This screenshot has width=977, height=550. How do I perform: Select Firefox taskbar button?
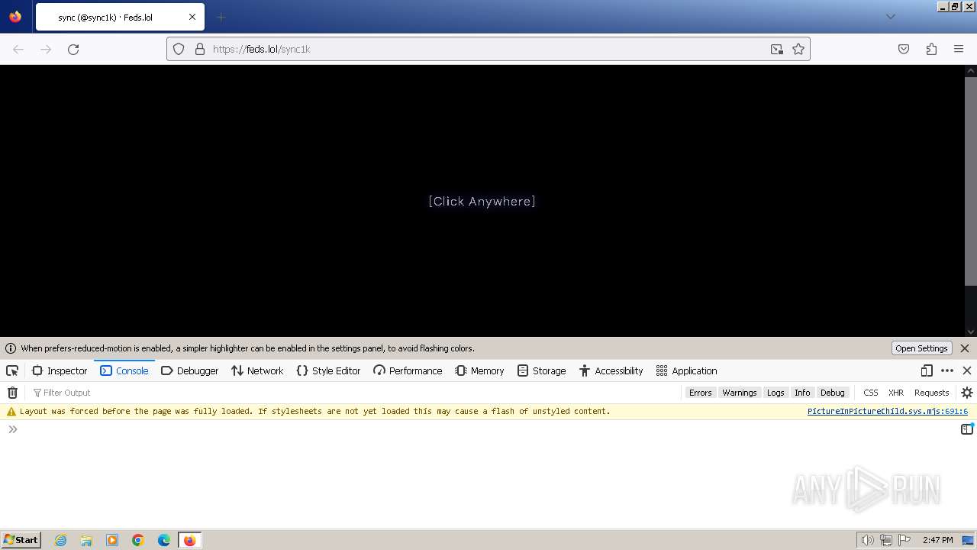(189, 540)
